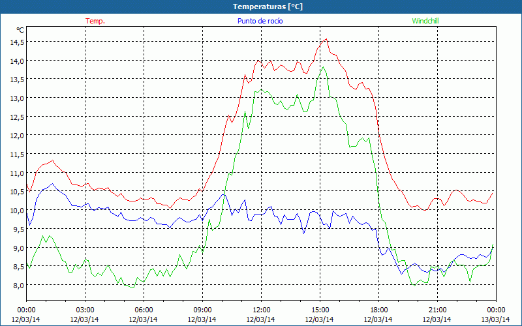Viewport: 522px width, 326px height.
Task: Click the '13,5' y-axis value
Action: coord(17,80)
